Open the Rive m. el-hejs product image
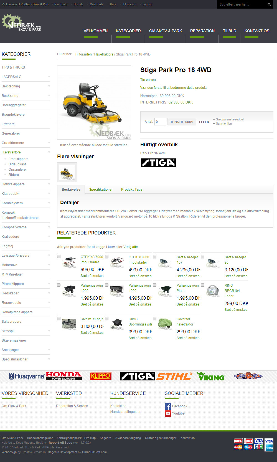This screenshot has width=277, height=462. coord(69,324)
